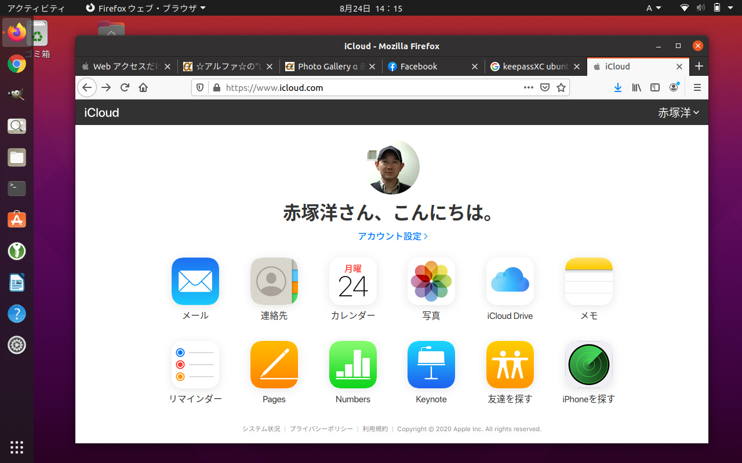The width and height of the screenshot is (742, 463).
Task: View site security lock information
Action: point(217,87)
